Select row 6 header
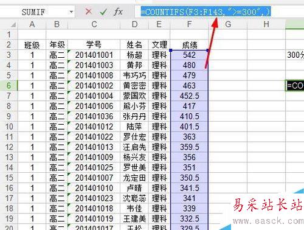This screenshot has width=304, height=230. click(9, 86)
